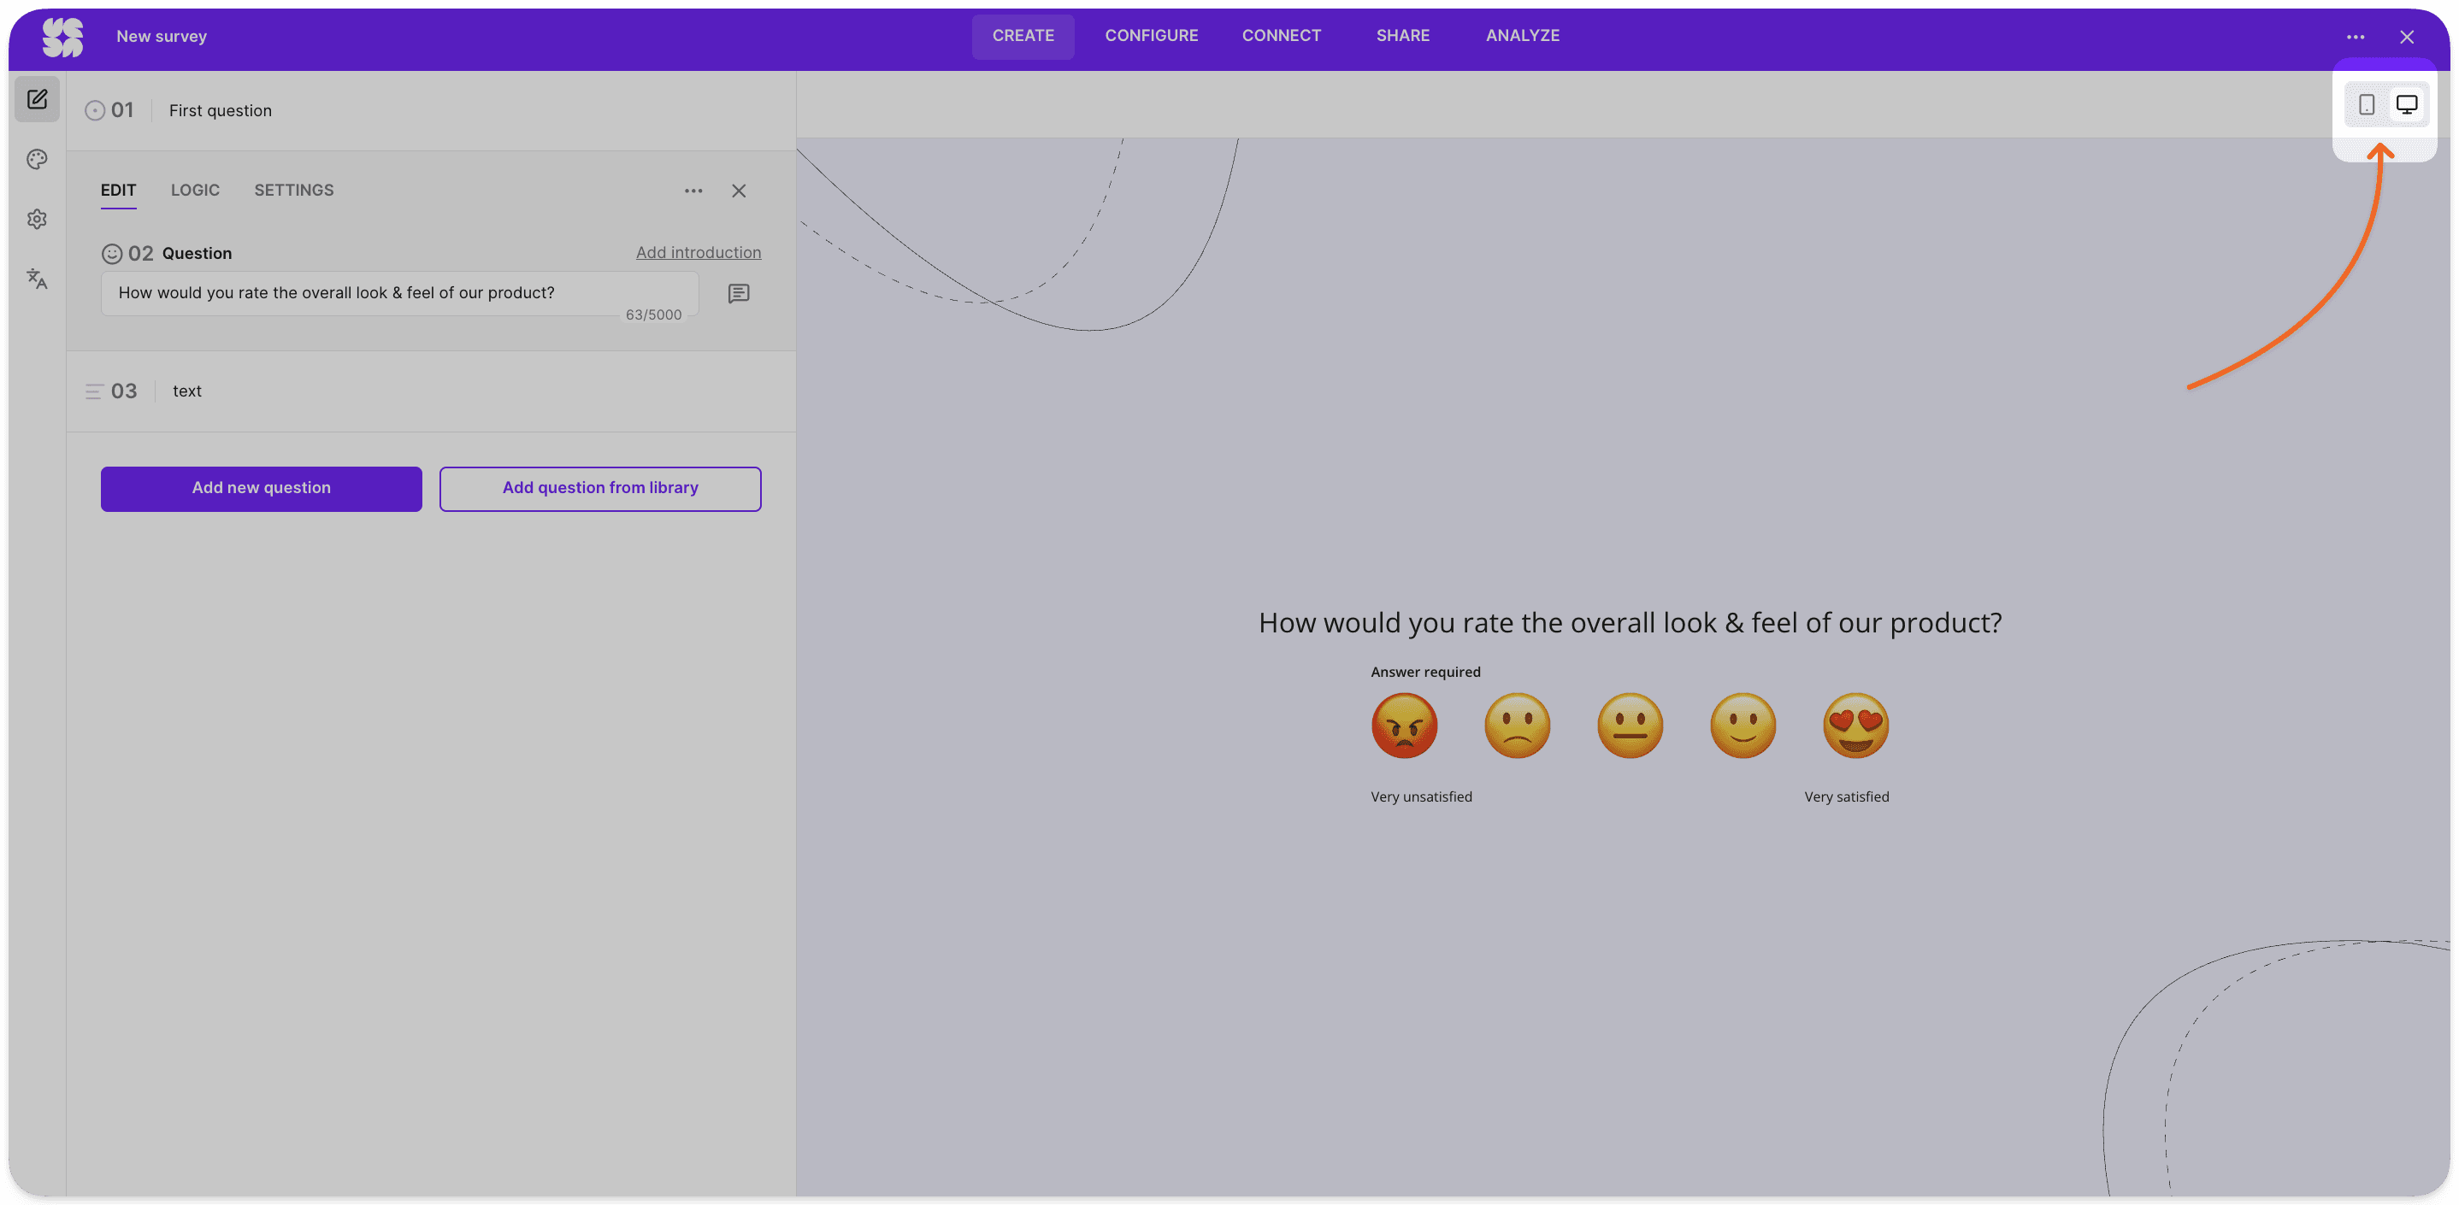Switch preview to mobile view
2459x1205 pixels.
tap(2367, 104)
